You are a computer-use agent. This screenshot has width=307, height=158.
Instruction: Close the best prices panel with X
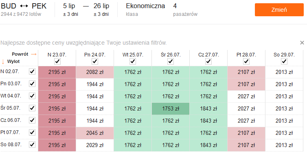coord(302,43)
